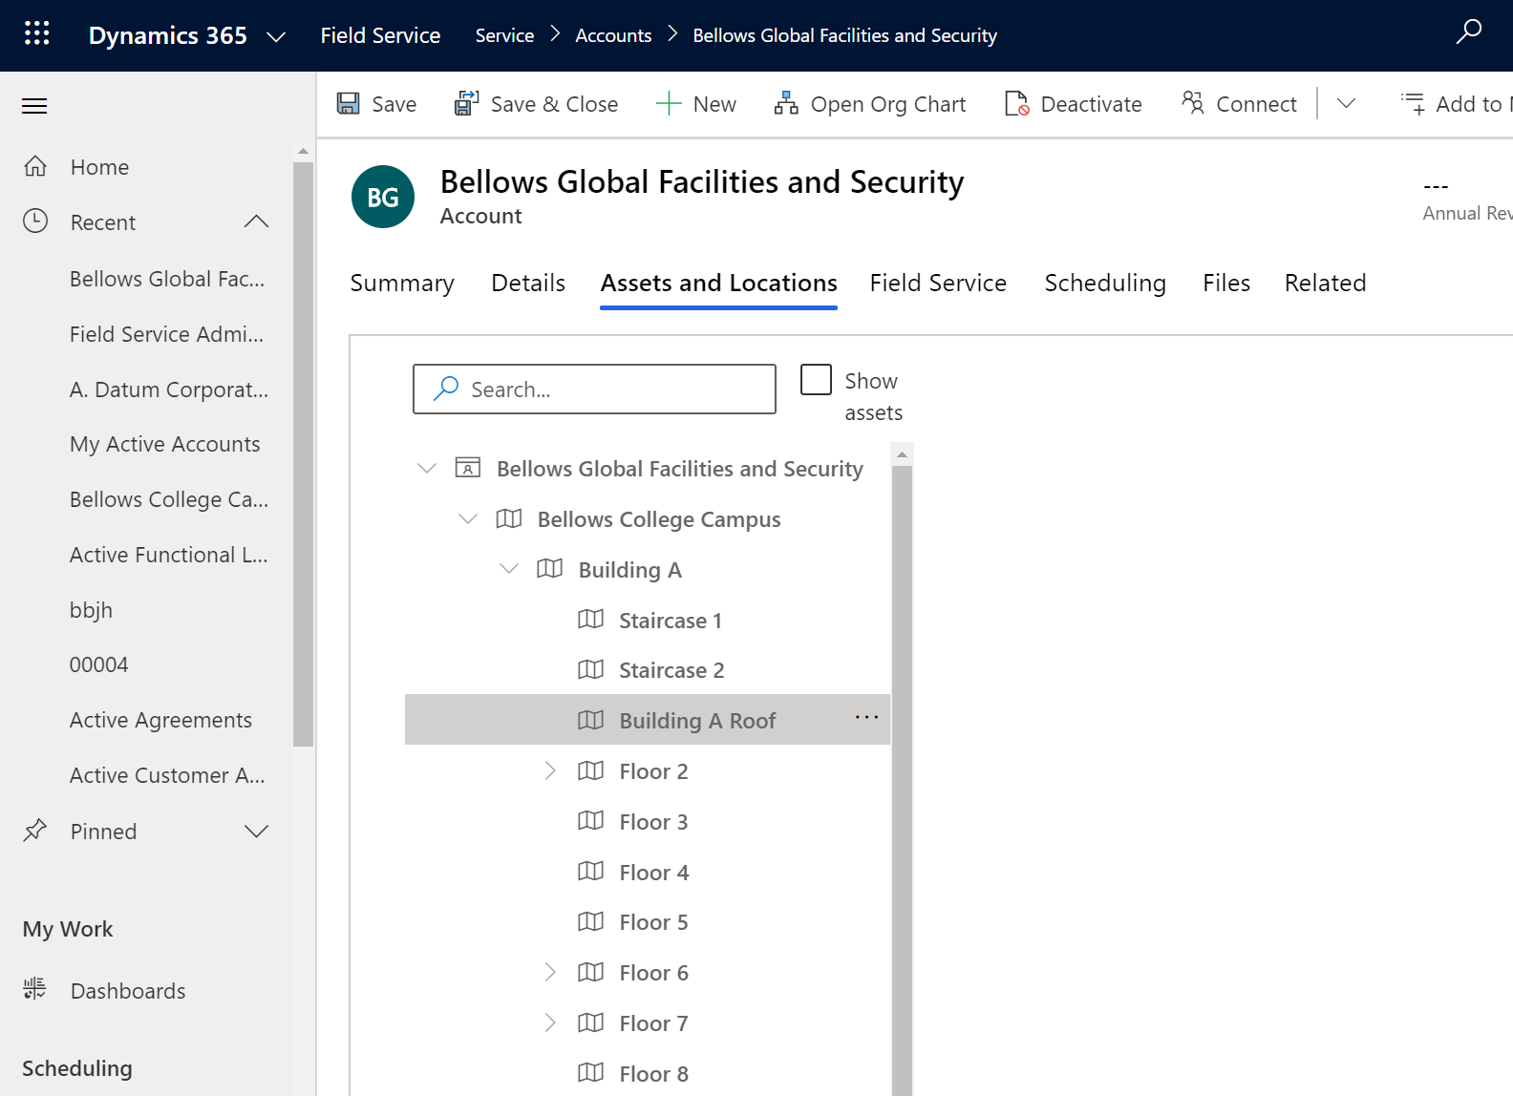Open the Scheduling tab

pyautogui.click(x=1105, y=283)
